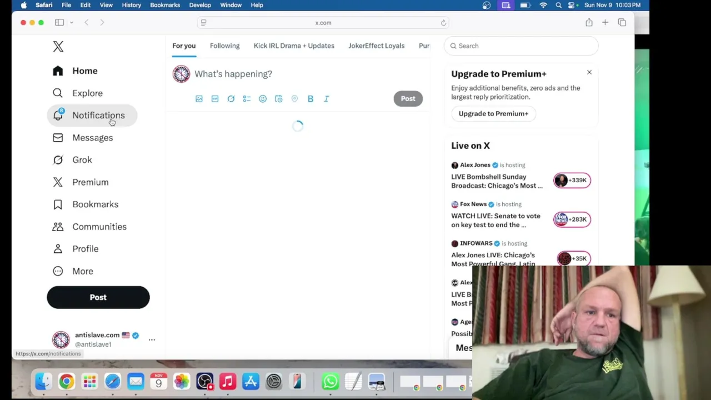The height and width of the screenshot is (400, 711).
Task: Open Bookmarks in X sidebar
Action: pyautogui.click(x=86, y=204)
